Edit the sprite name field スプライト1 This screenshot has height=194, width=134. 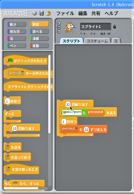coord(96,26)
